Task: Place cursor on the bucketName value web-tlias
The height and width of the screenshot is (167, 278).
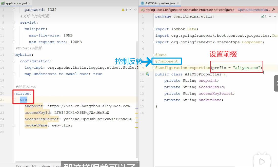Action: click(x=62, y=125)
